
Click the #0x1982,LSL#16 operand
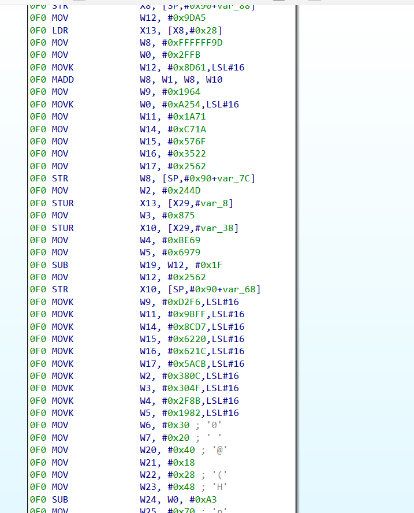200,413
